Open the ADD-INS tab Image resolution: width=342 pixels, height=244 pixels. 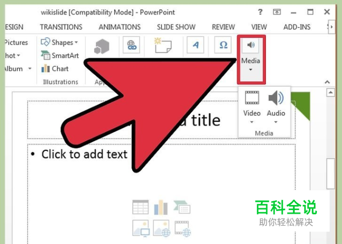pyautogui.click(x=297, y=27)
